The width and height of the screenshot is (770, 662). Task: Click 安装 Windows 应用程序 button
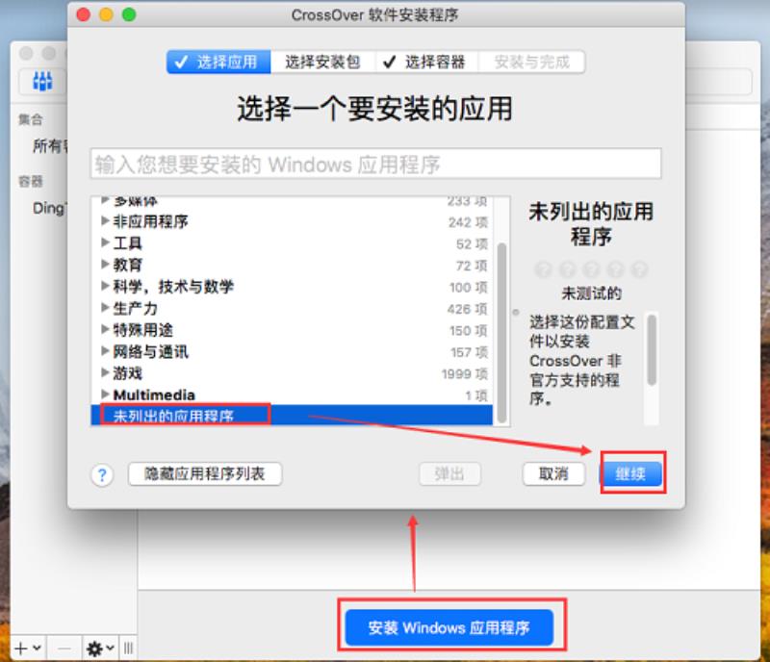(449, 627)
